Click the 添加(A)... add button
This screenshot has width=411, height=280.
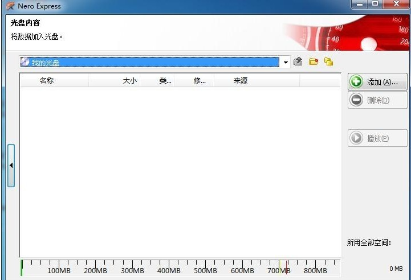[377, 82]
